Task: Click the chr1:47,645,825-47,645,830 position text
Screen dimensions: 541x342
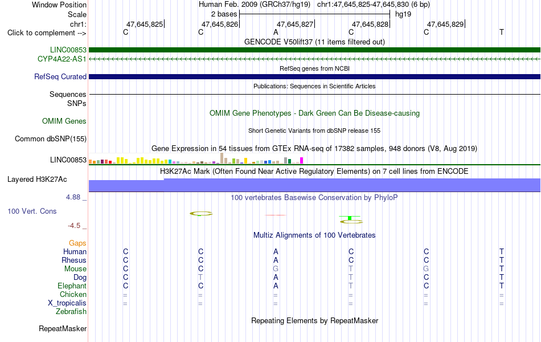Action: point(374,5)
